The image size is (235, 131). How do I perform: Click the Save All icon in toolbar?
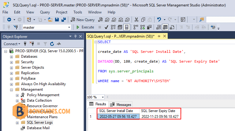[64, 20]
